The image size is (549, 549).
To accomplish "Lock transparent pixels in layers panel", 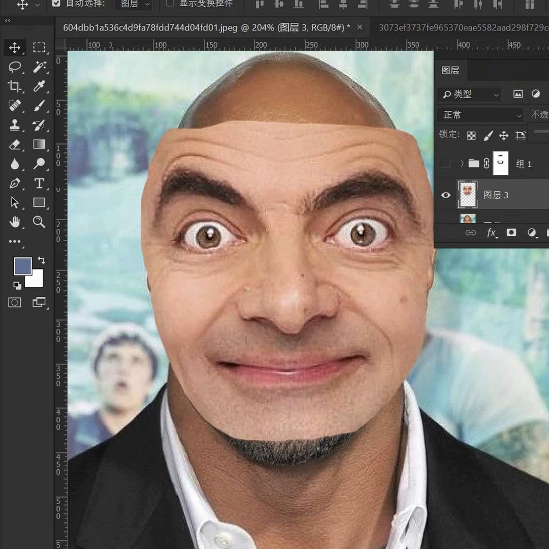I will 472,135.
